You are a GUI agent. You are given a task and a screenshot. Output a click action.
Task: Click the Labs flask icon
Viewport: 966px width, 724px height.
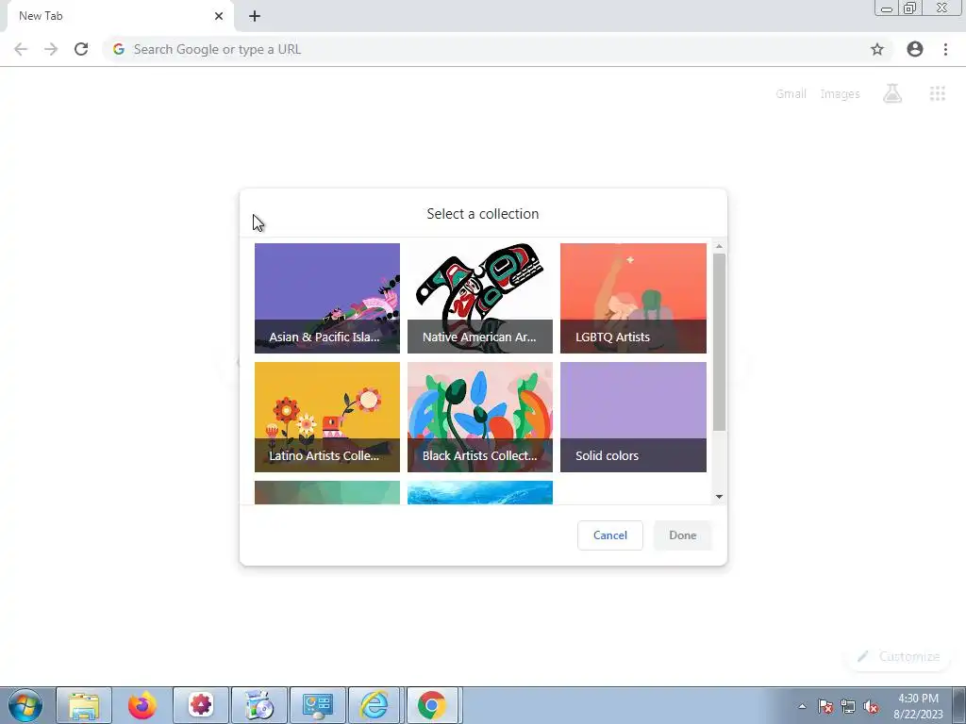pos(892,93)
